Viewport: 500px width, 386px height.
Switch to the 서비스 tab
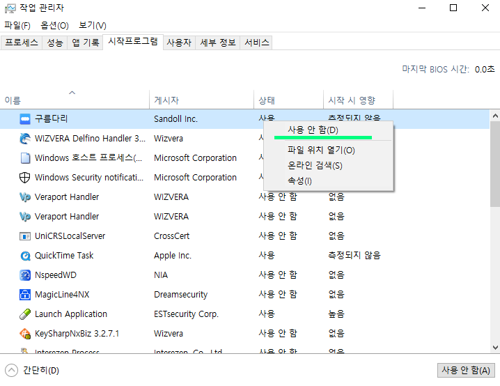257,43
